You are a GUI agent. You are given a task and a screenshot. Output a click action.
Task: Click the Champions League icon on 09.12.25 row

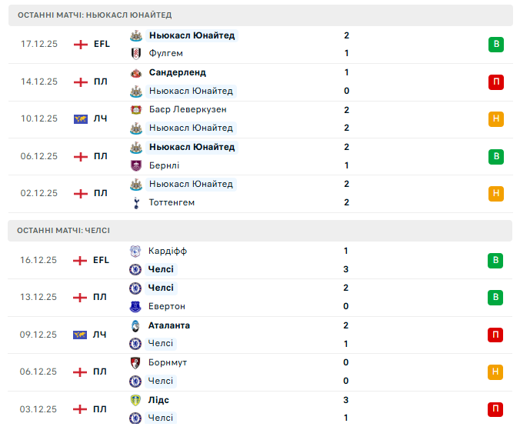[81, 335]
